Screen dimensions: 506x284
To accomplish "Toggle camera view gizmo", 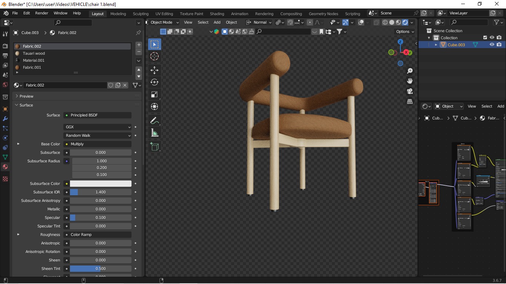I will [x=410, y=91].
